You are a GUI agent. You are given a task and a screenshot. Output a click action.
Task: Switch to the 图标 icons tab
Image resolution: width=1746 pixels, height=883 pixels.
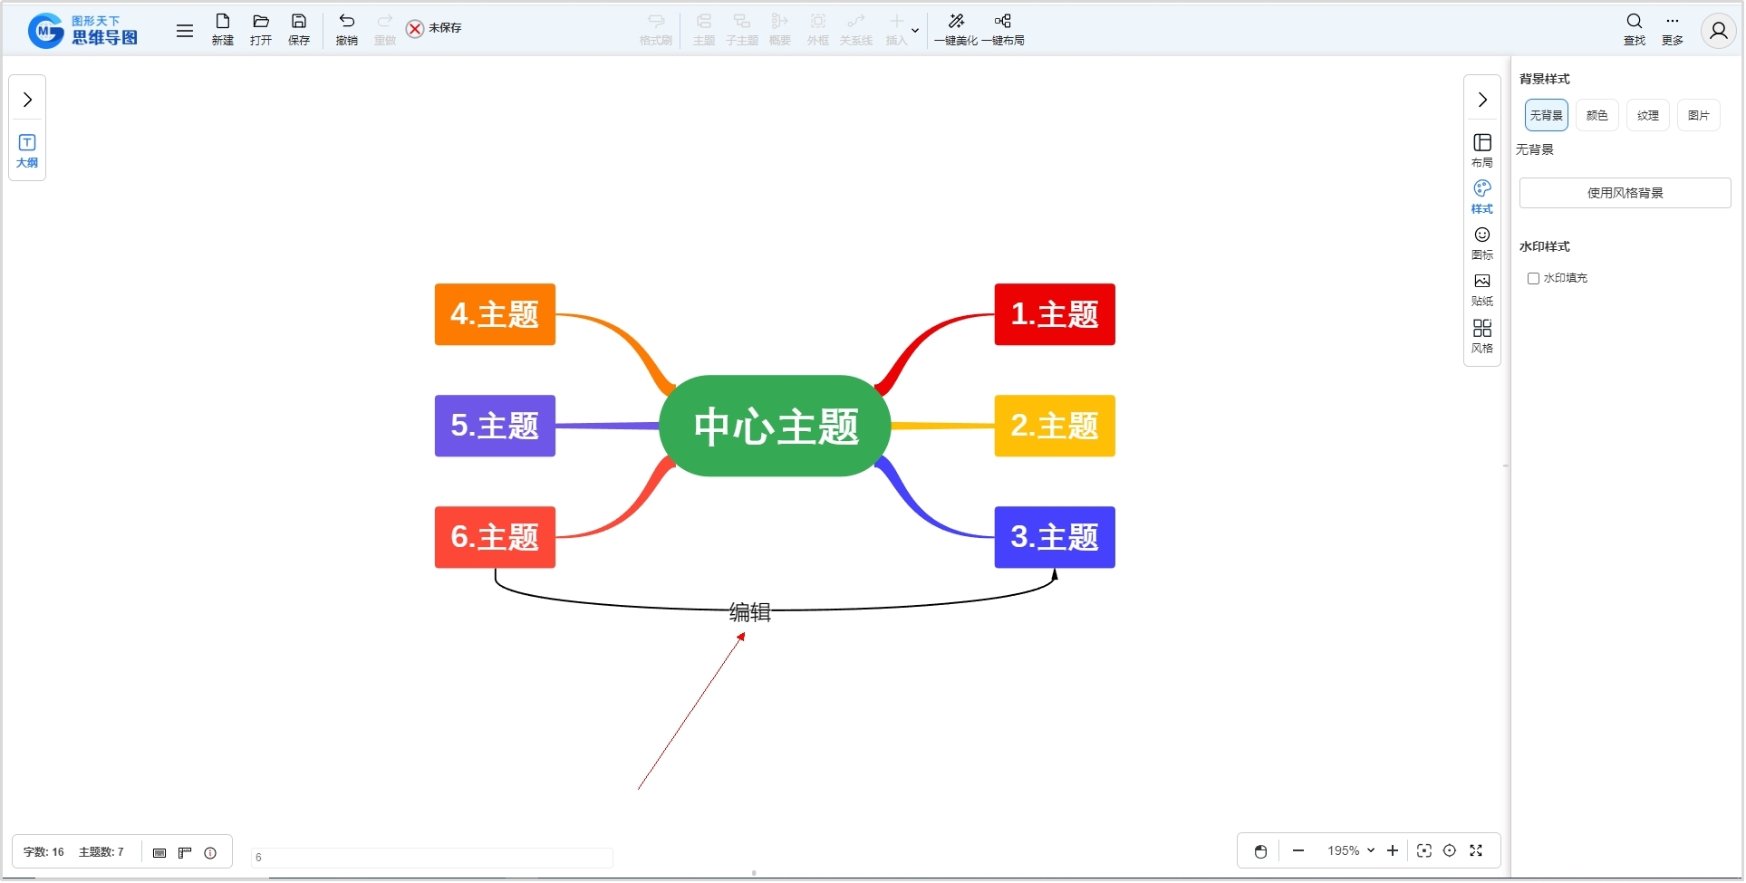point(1482,244)
